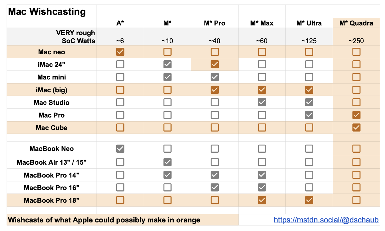
Task: Toggle Mac Studio M* Max checkbox
Action: pos(262,102)
